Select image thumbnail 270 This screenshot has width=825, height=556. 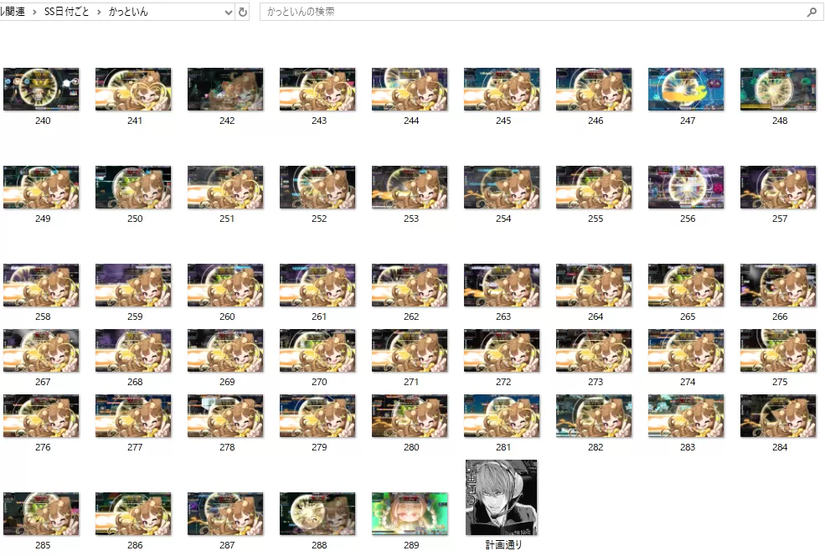(317, 350)
